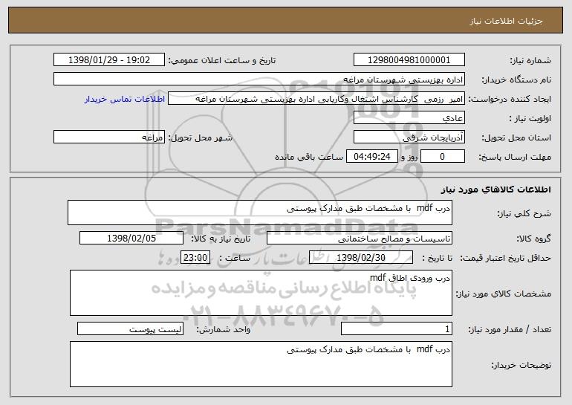The height and width of the screenshot is (405, 572).
Task: Click the label واحد شمارش
Action: pyautogui.click(x=224, y=329)
